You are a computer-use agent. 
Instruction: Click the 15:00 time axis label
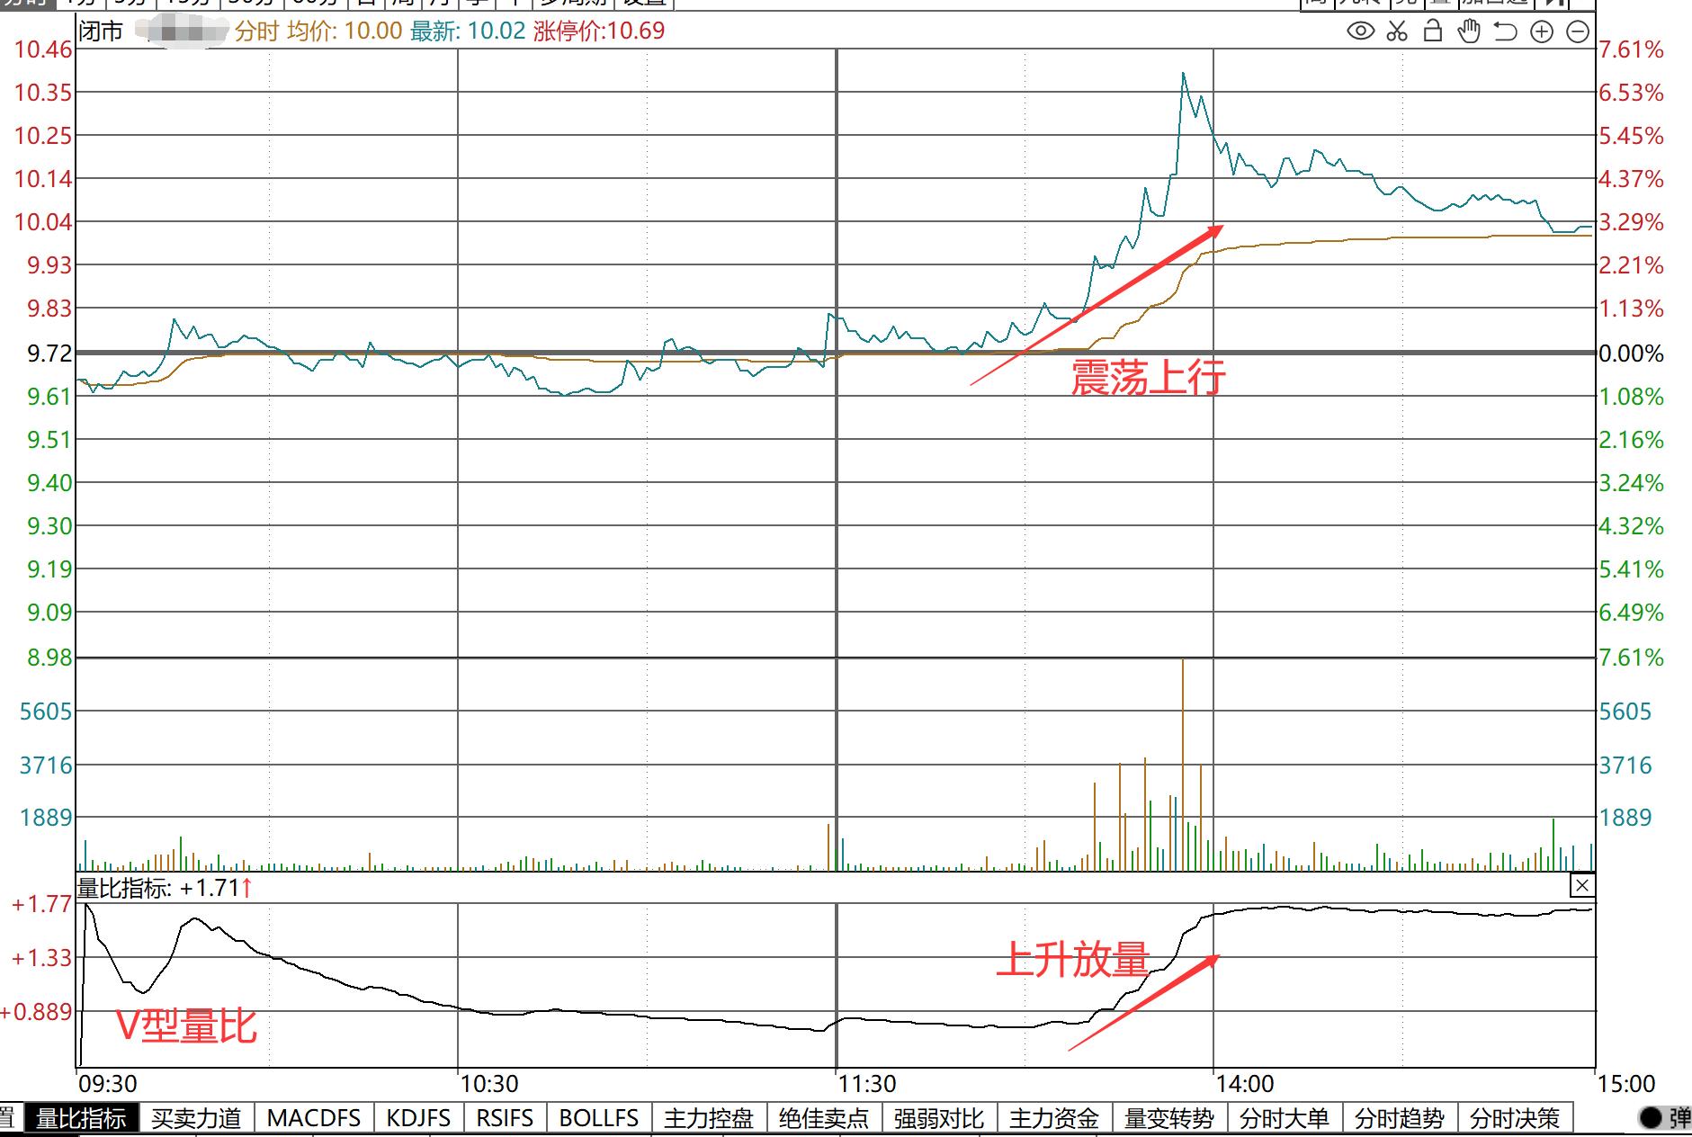[1626, 1084]
